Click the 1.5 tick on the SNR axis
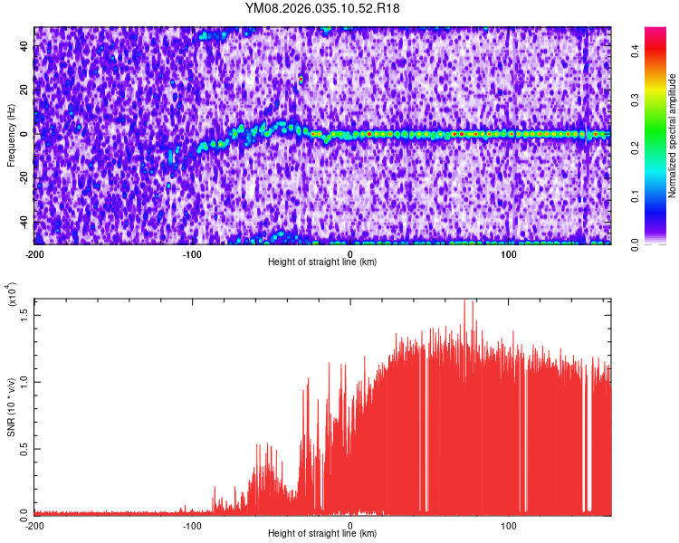Screen dimensions: 679x543 pos(24,313)
